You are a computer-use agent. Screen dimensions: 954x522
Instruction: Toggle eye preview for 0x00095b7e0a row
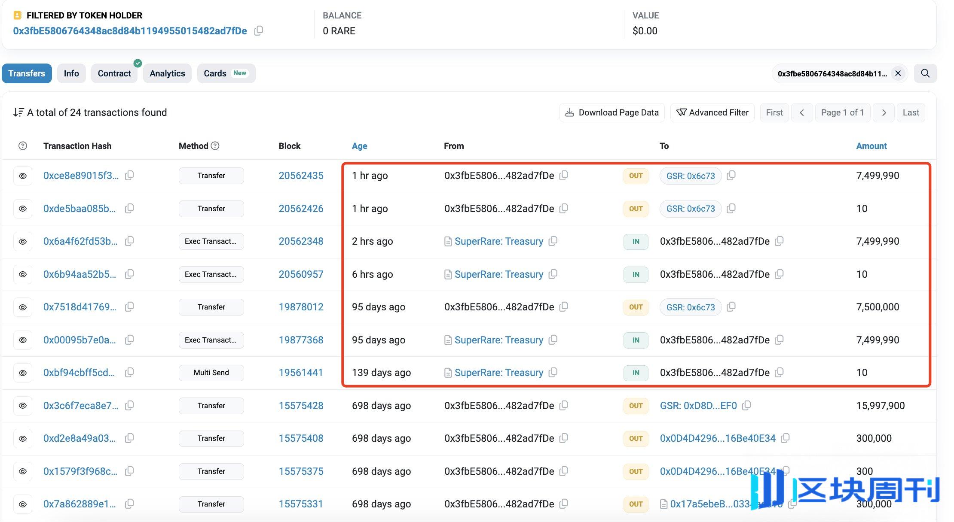23,340
